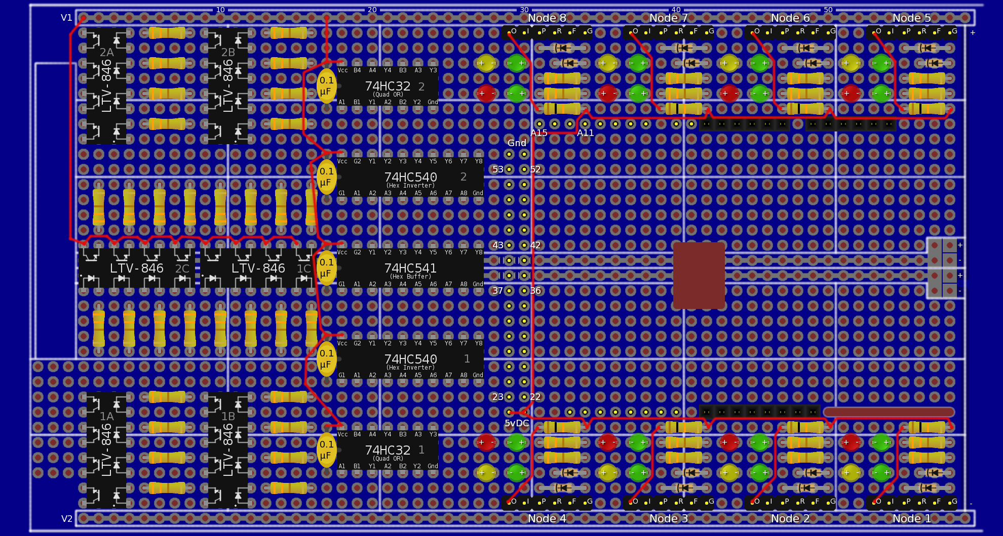This screenshot has height=536, width=1003.
Task: Select the 74HC32 2 Quad OR chip
Action: click(388, 86)
